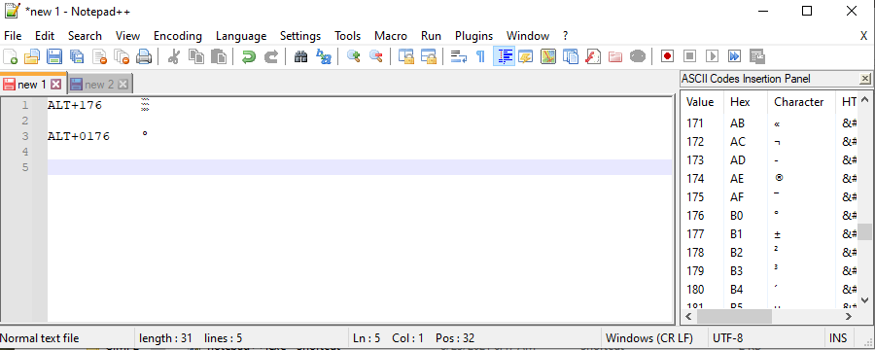Switch to the new 2 tab
The width and height of the screenshot is (875, 350).
coord(99,85)
